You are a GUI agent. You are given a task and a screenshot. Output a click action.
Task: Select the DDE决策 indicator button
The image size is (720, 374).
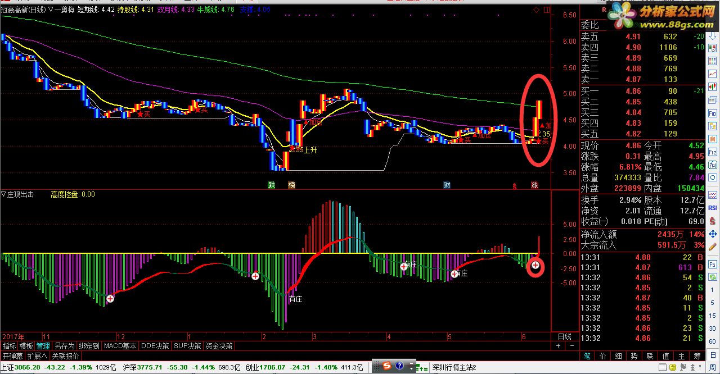[x=155, y=346]
